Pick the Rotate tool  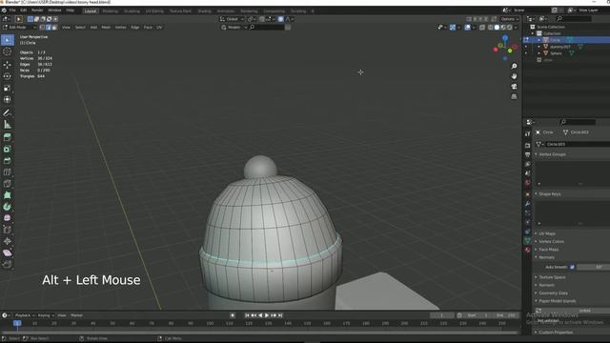(8, 76)
